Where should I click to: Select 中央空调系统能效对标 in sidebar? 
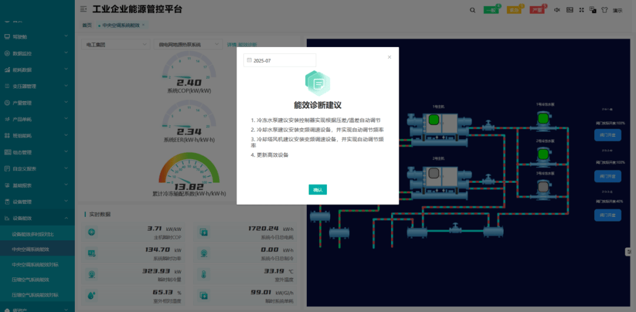click(35, 264)
